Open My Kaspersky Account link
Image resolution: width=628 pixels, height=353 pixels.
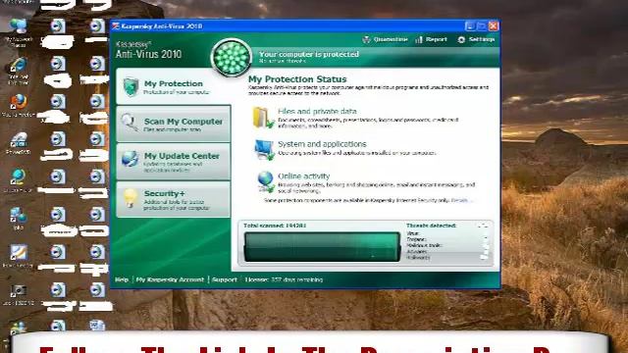coord(170,279)
